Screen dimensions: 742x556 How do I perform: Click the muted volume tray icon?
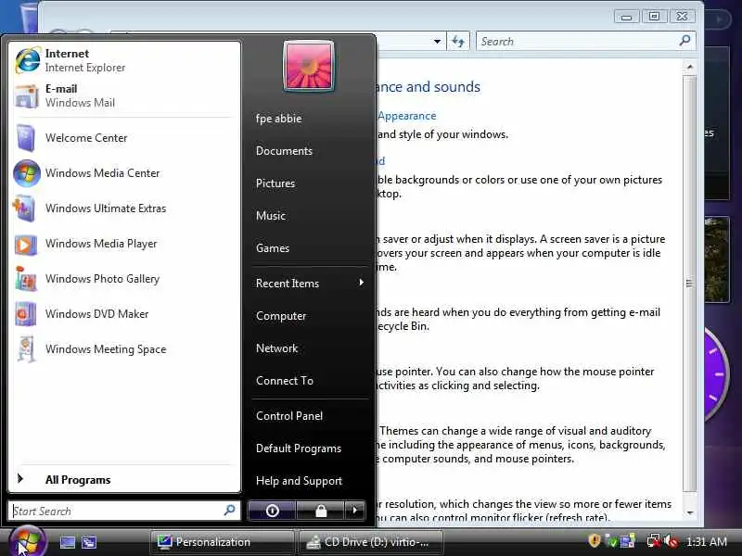click(671, 541)
